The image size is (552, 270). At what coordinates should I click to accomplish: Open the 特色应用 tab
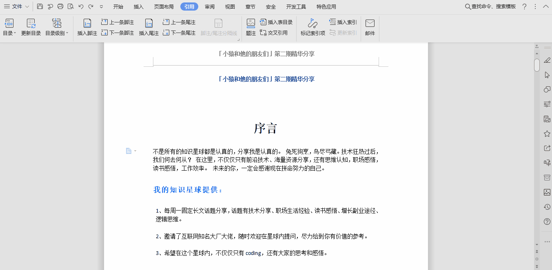pyautogui.click(x=326, y=7)
